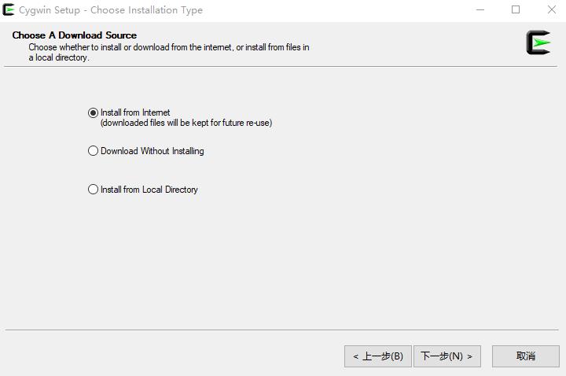Click the left chevron on the back button
The height and width of the screenshot is (376, 566).
click(x=355, y=357)
